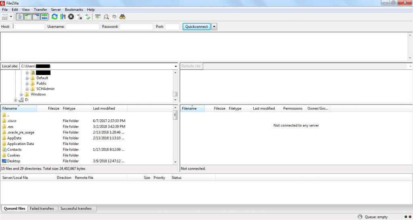Toggle synchronized browsing icon
This screenshot has height=220, width=413.
click(114, 17)
